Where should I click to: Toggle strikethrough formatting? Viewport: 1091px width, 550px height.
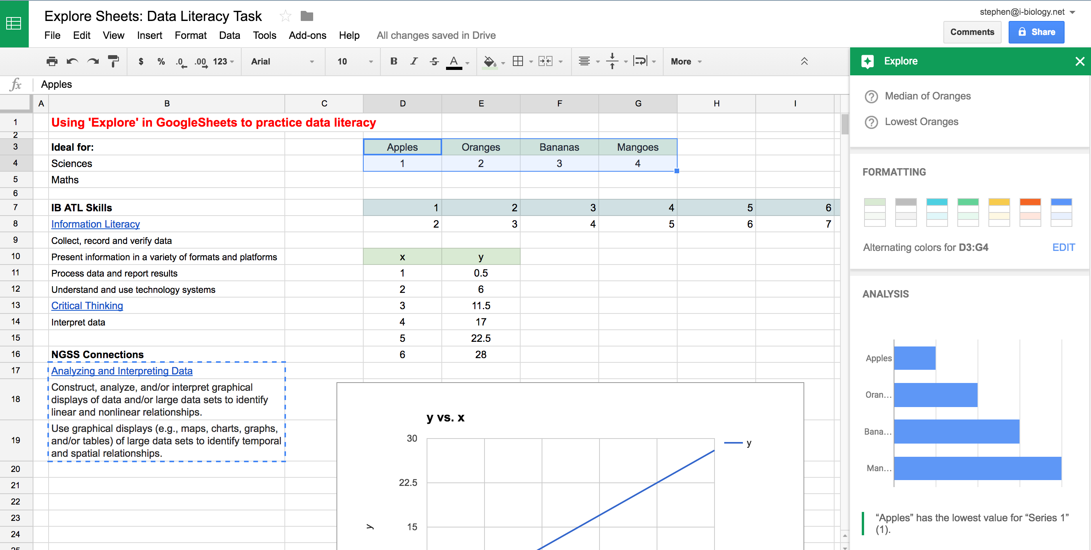click(434, 61)
